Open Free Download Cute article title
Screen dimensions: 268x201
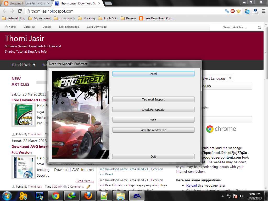pyautogui.click(x=29, y=100)
